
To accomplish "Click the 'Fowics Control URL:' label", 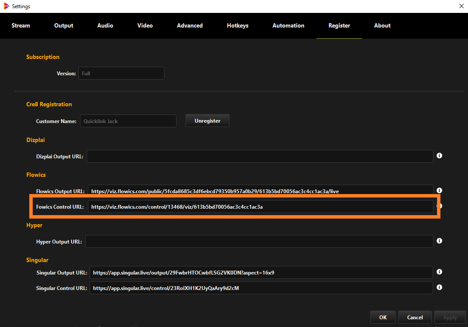I will 60,207.
